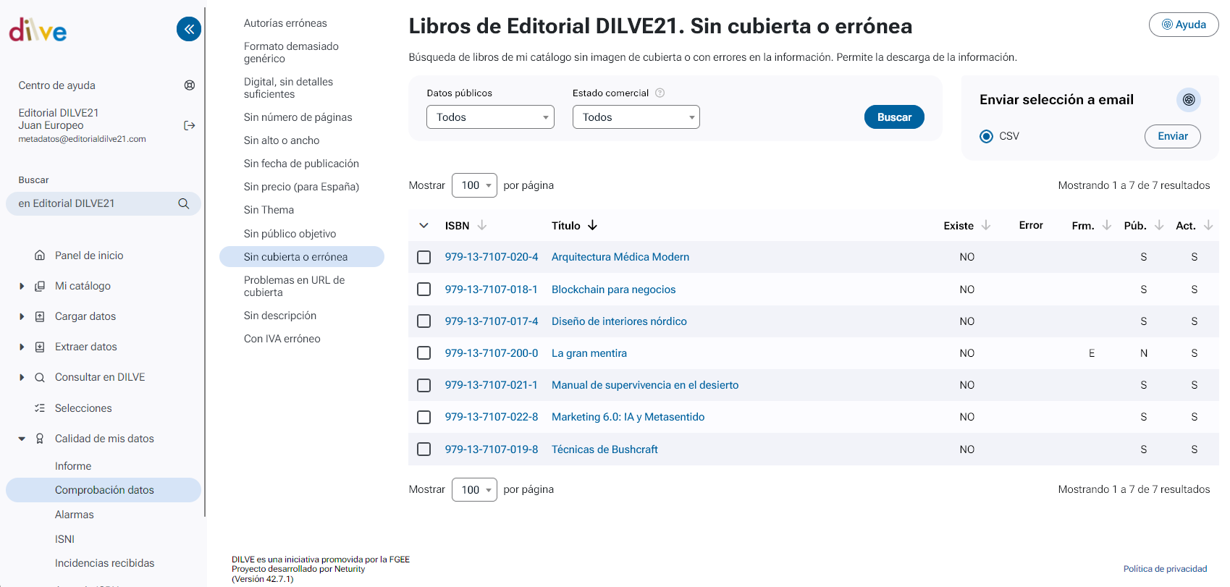The height and width of the screenshot is (587, 1230).
Task: Click the search magnifier icon in the Buscar field
Action: point(184,204)
